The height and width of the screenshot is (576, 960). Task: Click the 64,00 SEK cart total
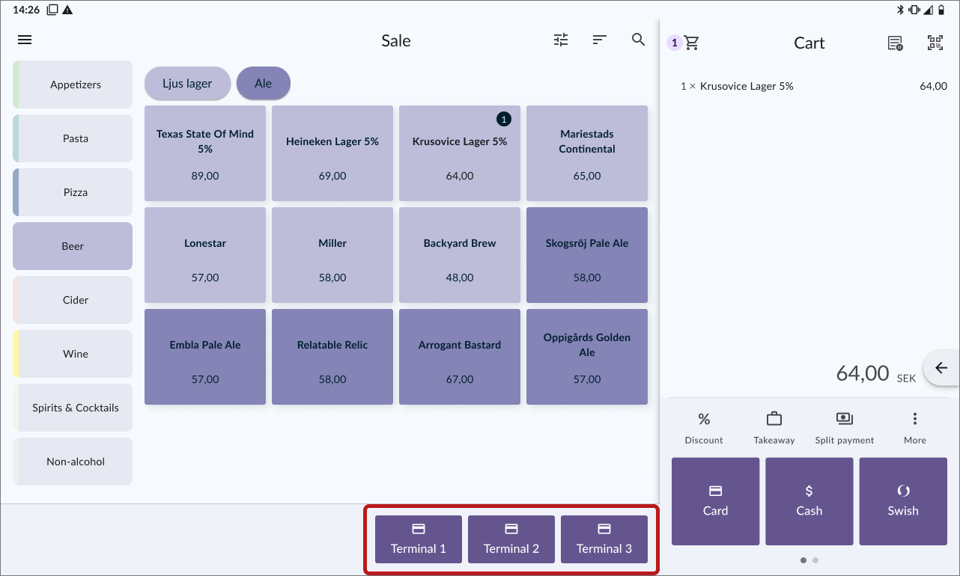tap(875, 373)
